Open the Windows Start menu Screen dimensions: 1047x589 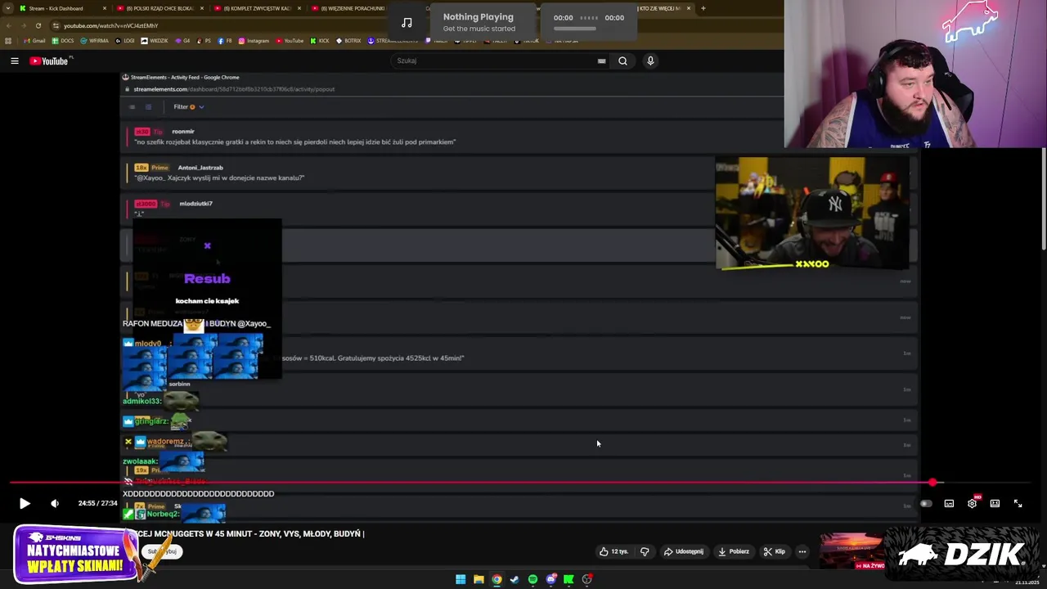click(x=461, y=579)
